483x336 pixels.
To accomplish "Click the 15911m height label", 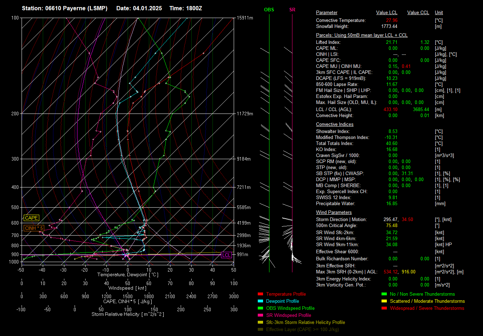I will [x=245, y=18].
